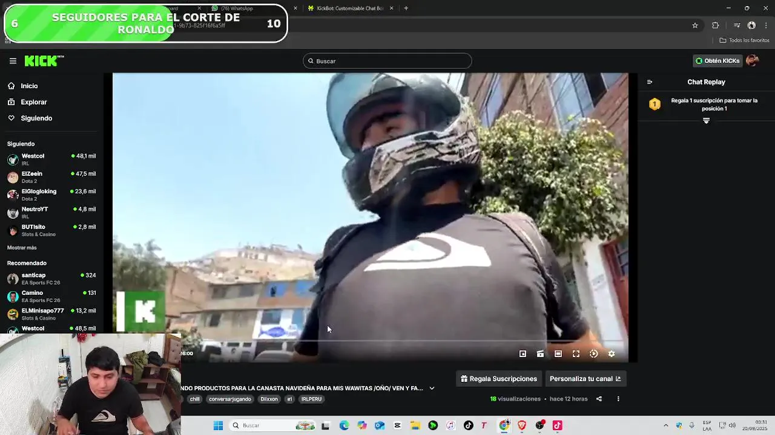Open BUTIsito channel in sidebar
Viewport: 775px width, 435px height.
51,230
